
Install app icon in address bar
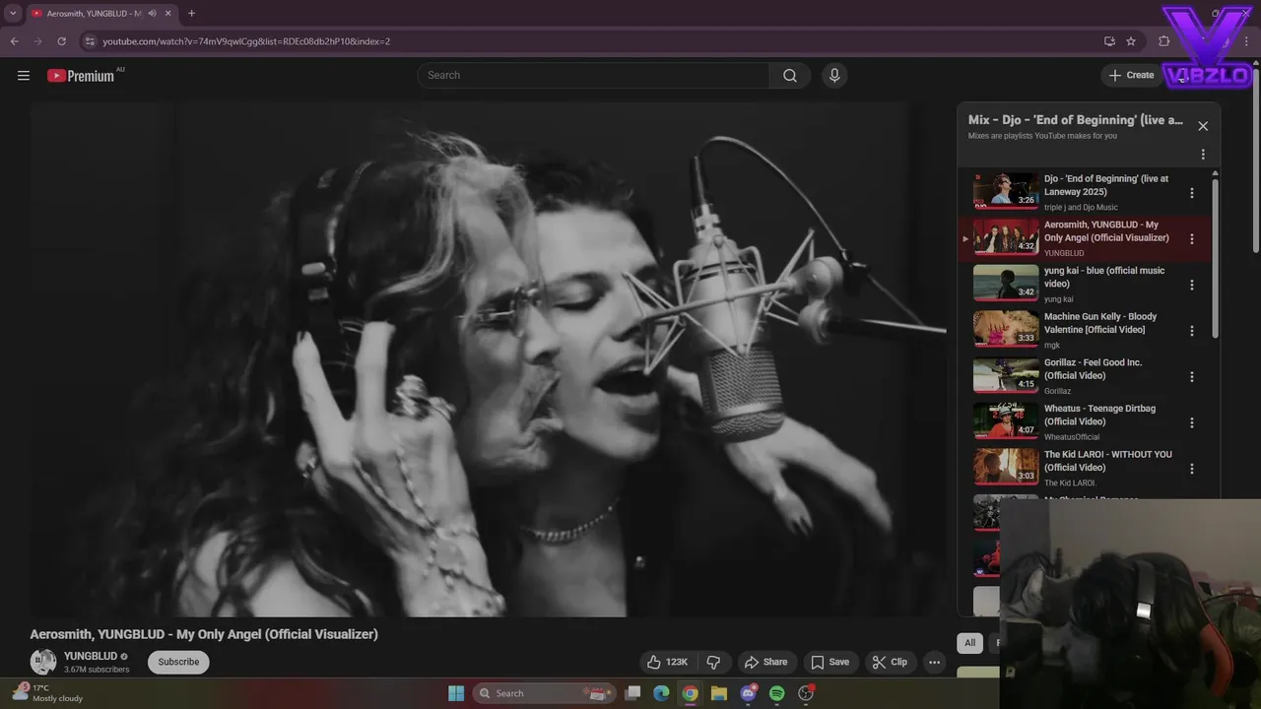point(1109,41)
